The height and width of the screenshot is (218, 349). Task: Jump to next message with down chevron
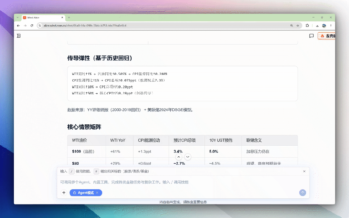tap(188, 157)
